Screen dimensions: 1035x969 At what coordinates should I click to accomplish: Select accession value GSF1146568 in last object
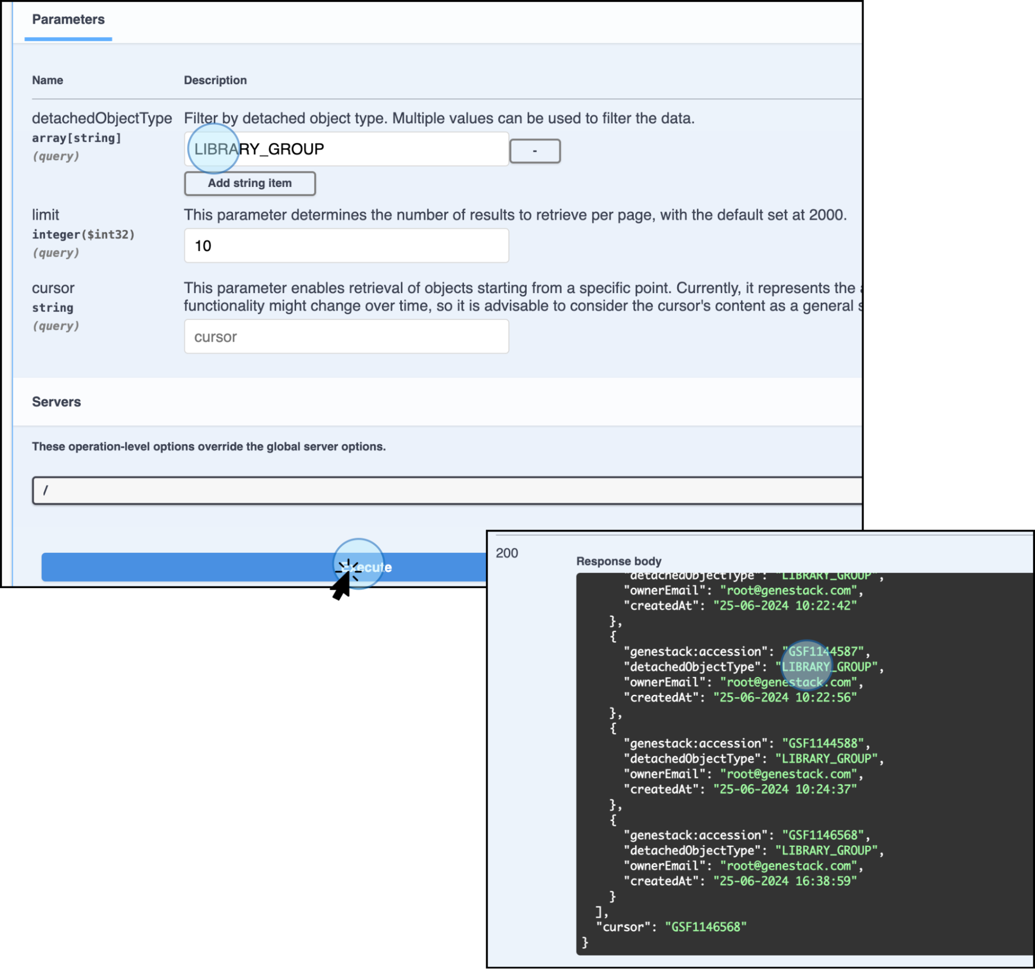(x=823, y=835)
